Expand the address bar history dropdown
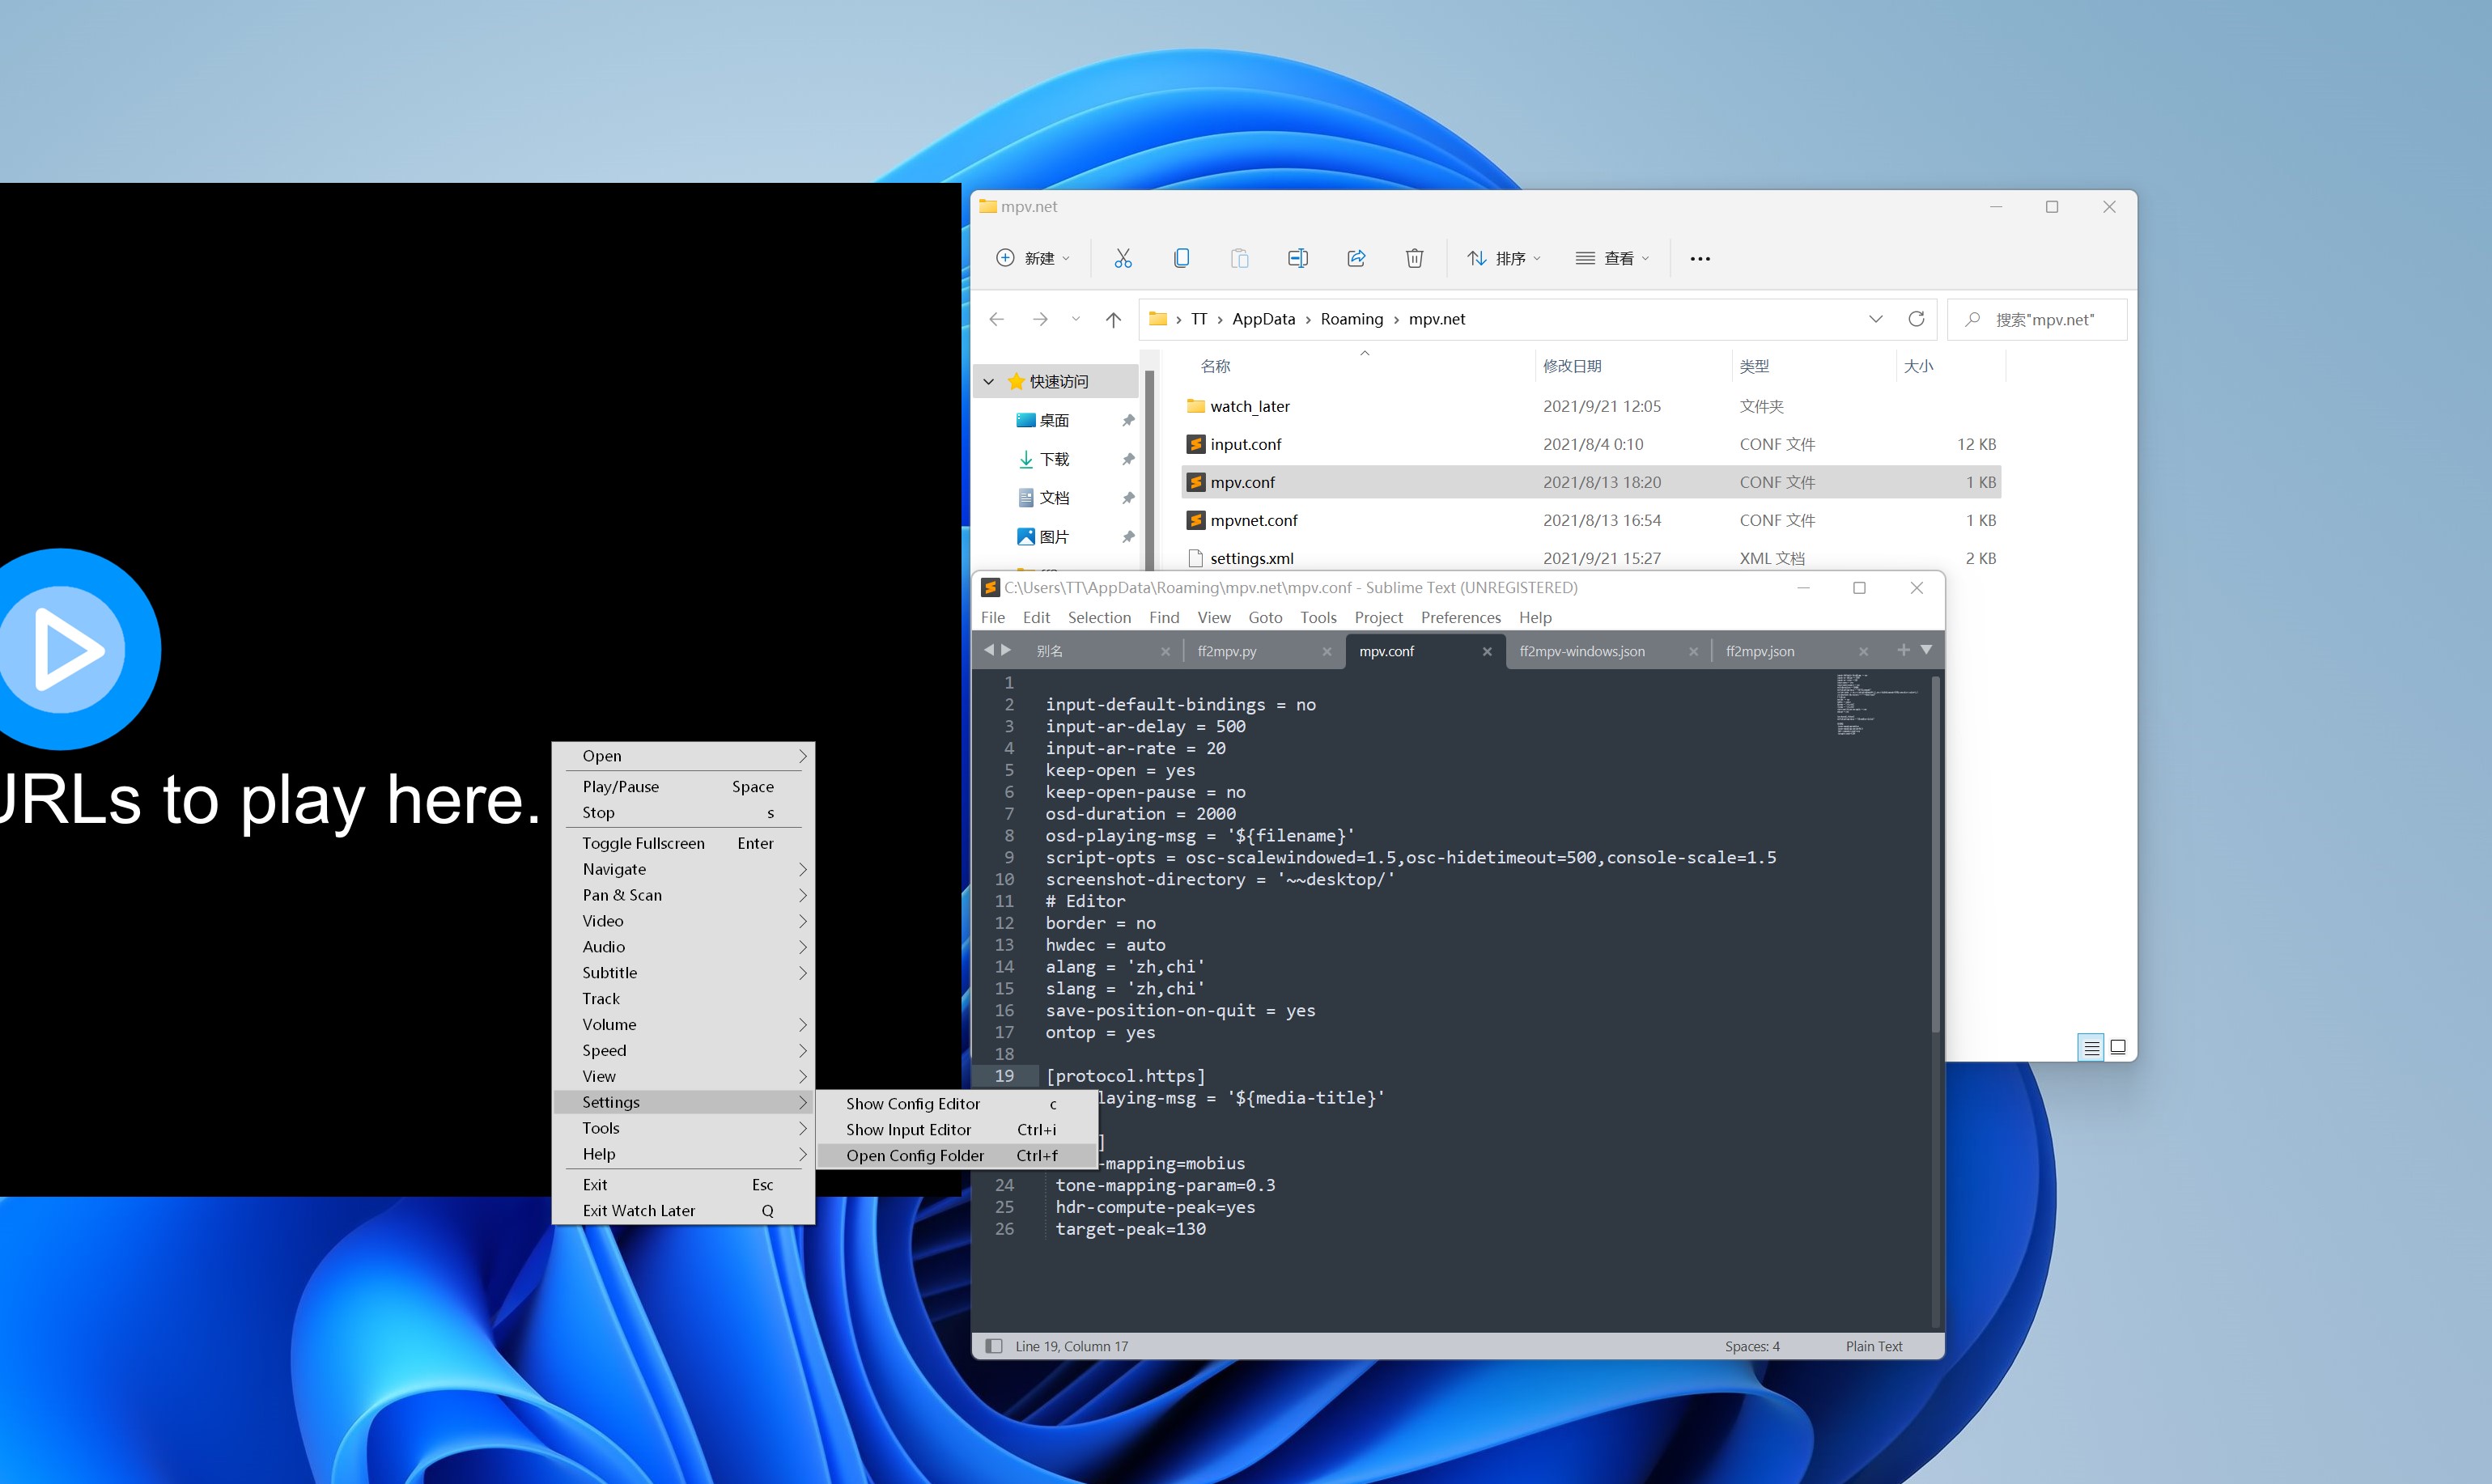Viewport: 2492px width, 1484px height. tap(1875, 319)
